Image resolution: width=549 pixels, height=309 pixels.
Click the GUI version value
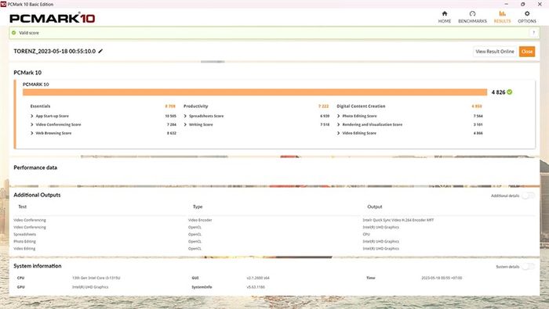tap(258, 278)
